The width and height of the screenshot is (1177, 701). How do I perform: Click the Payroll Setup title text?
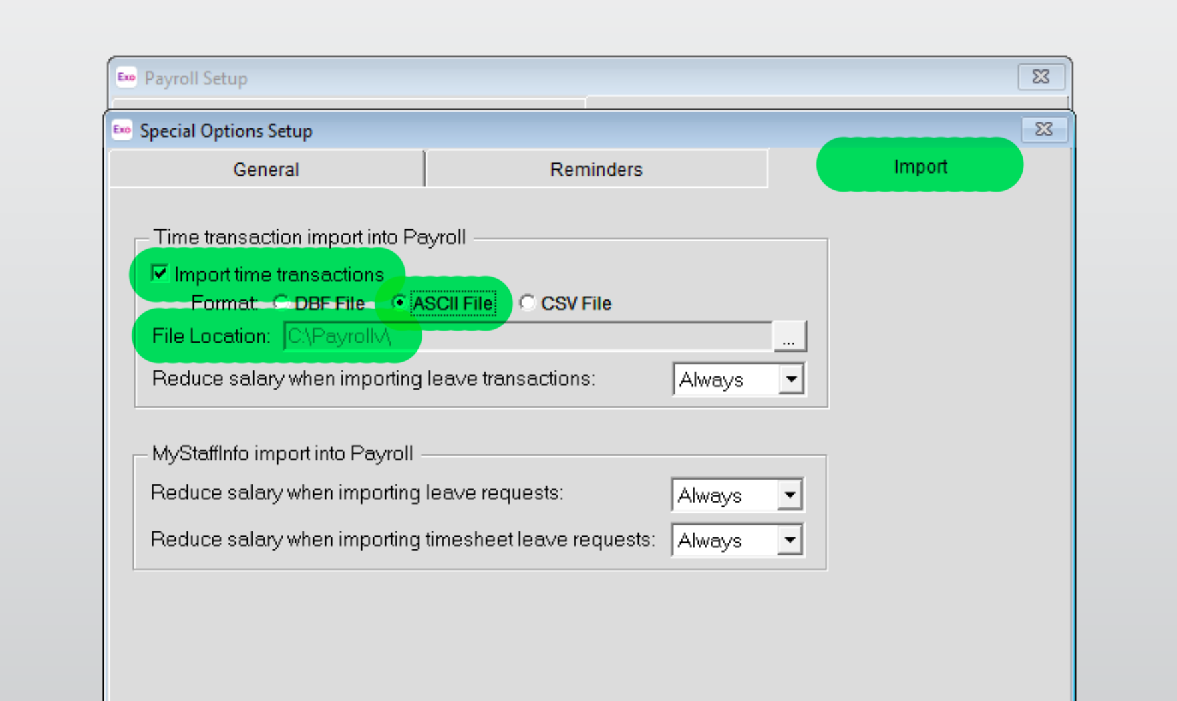(x=196, y=78)
